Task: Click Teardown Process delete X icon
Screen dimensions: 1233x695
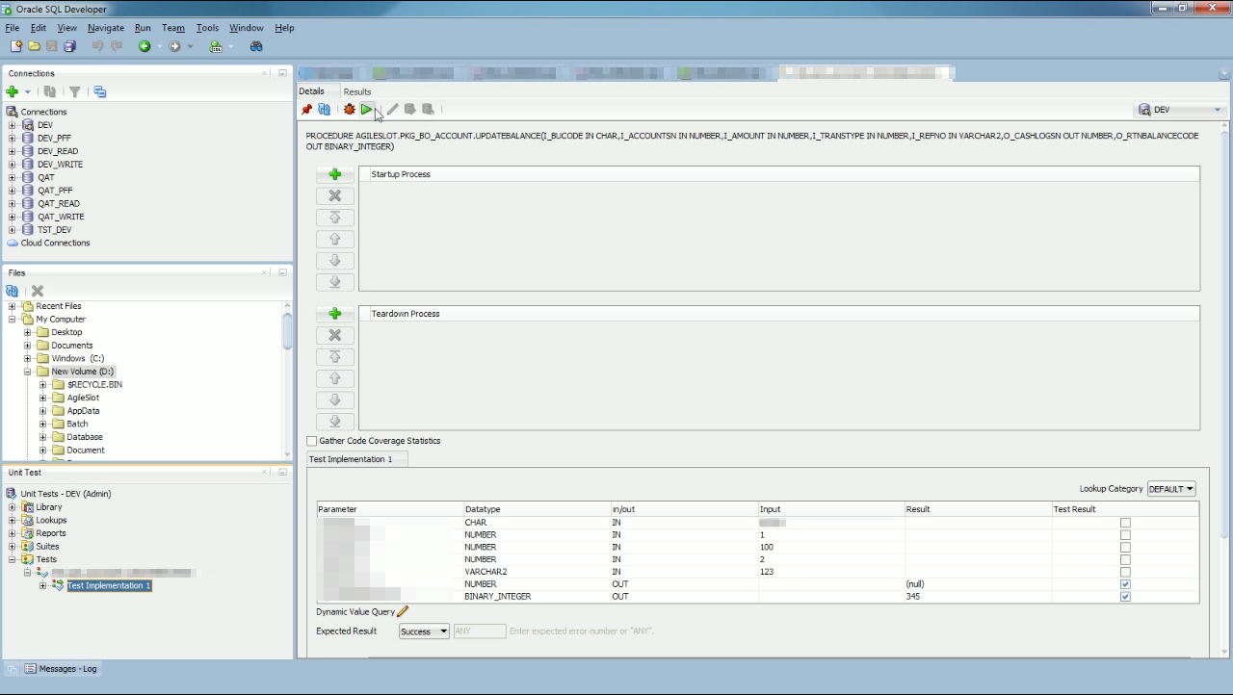Action: (x=335, y=335)
